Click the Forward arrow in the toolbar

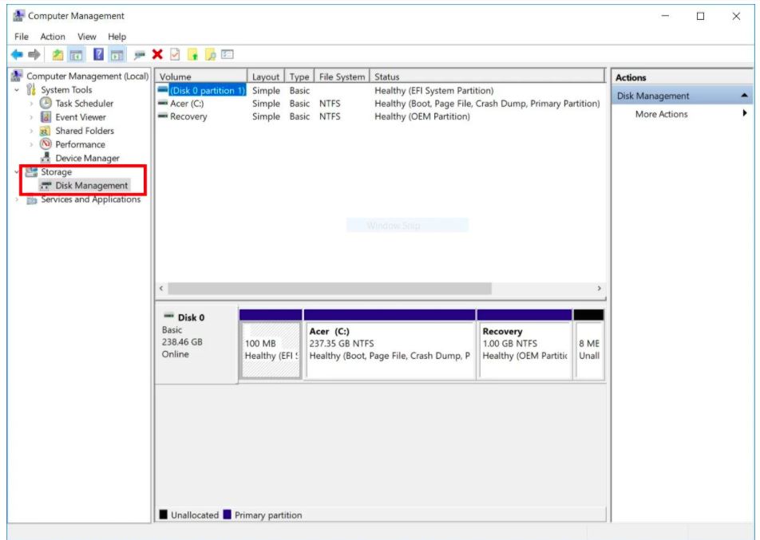point(34,54)
